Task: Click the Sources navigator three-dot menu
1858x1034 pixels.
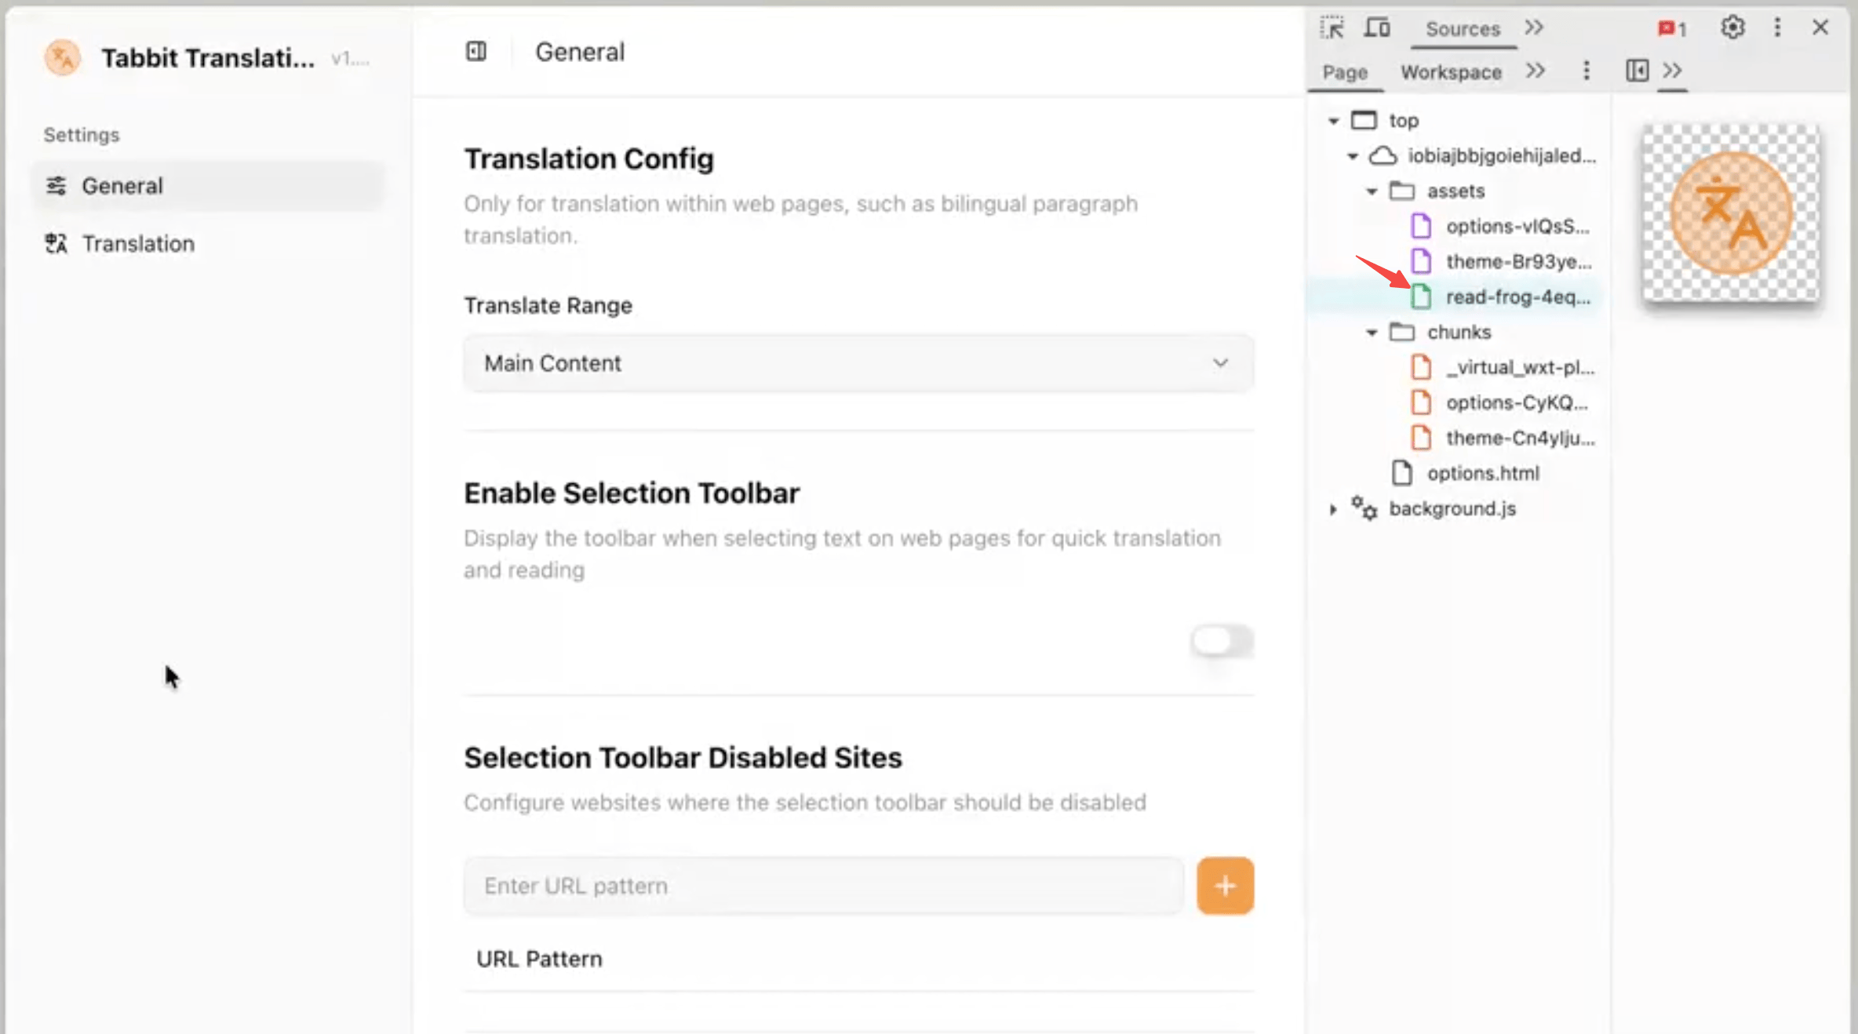Action: [1587, 71]
